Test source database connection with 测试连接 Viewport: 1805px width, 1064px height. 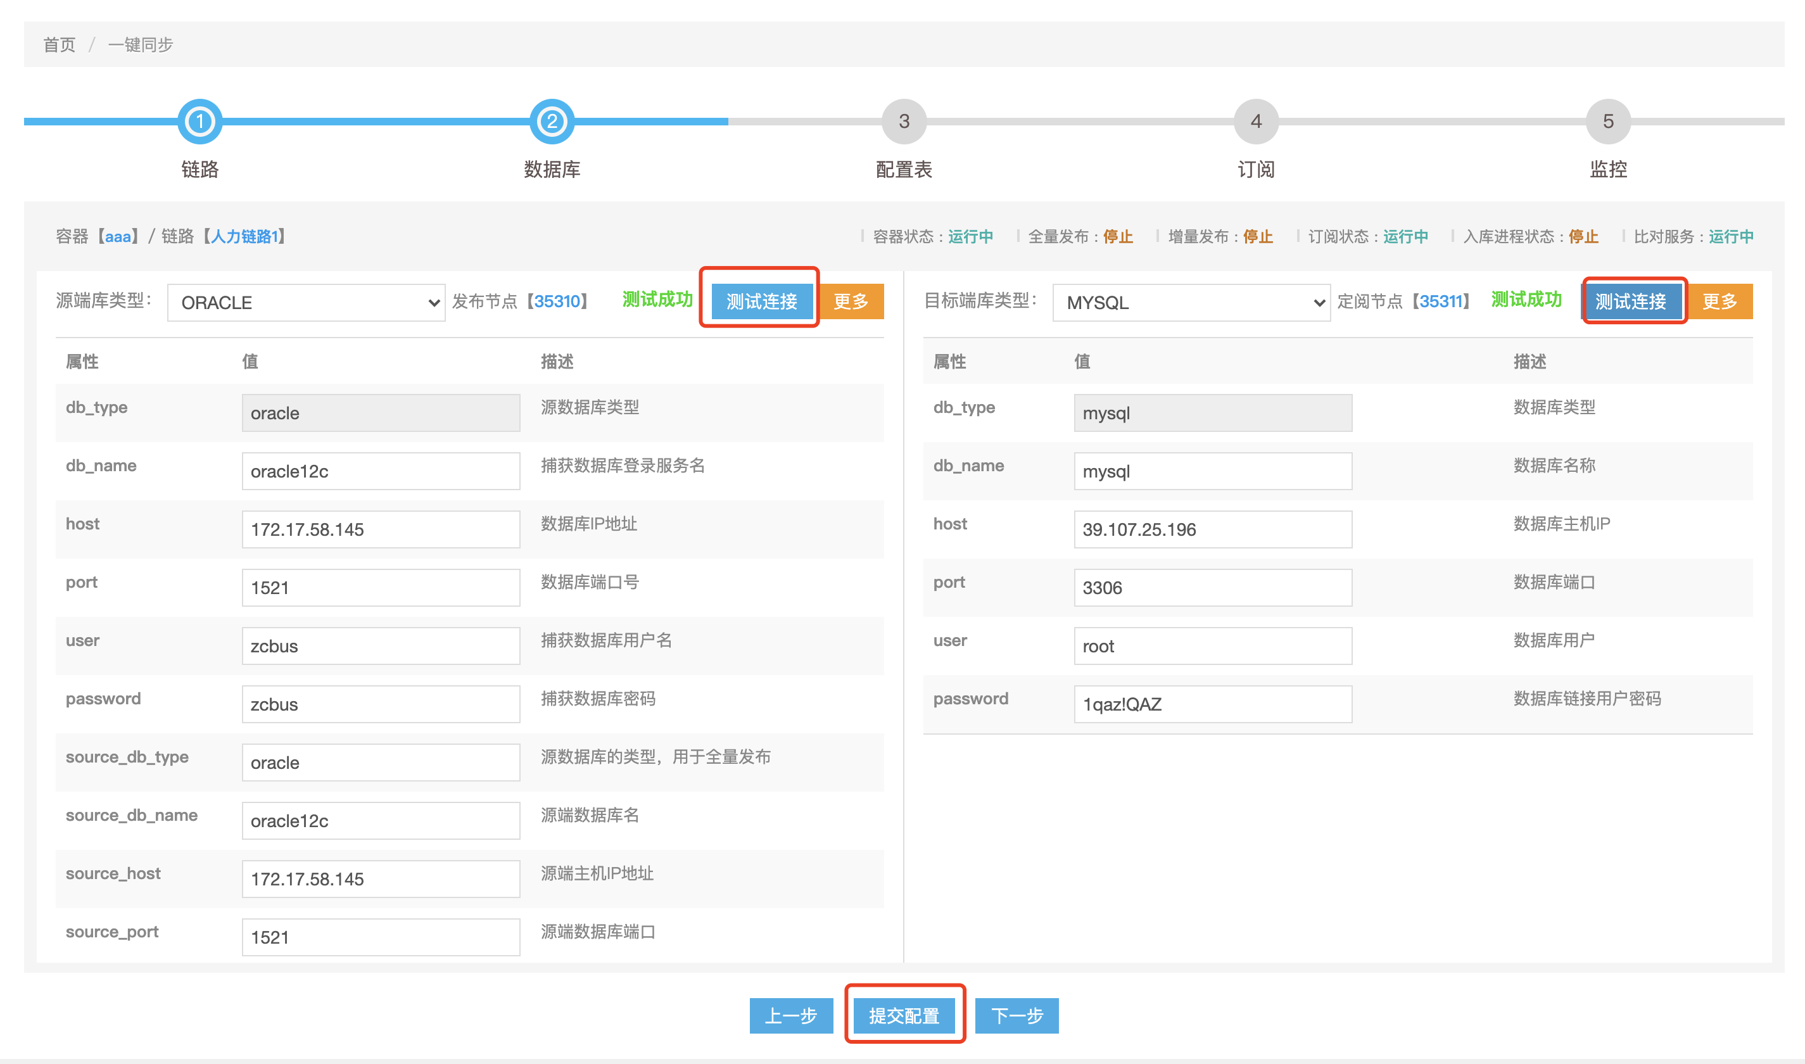[x=761, y=301]
